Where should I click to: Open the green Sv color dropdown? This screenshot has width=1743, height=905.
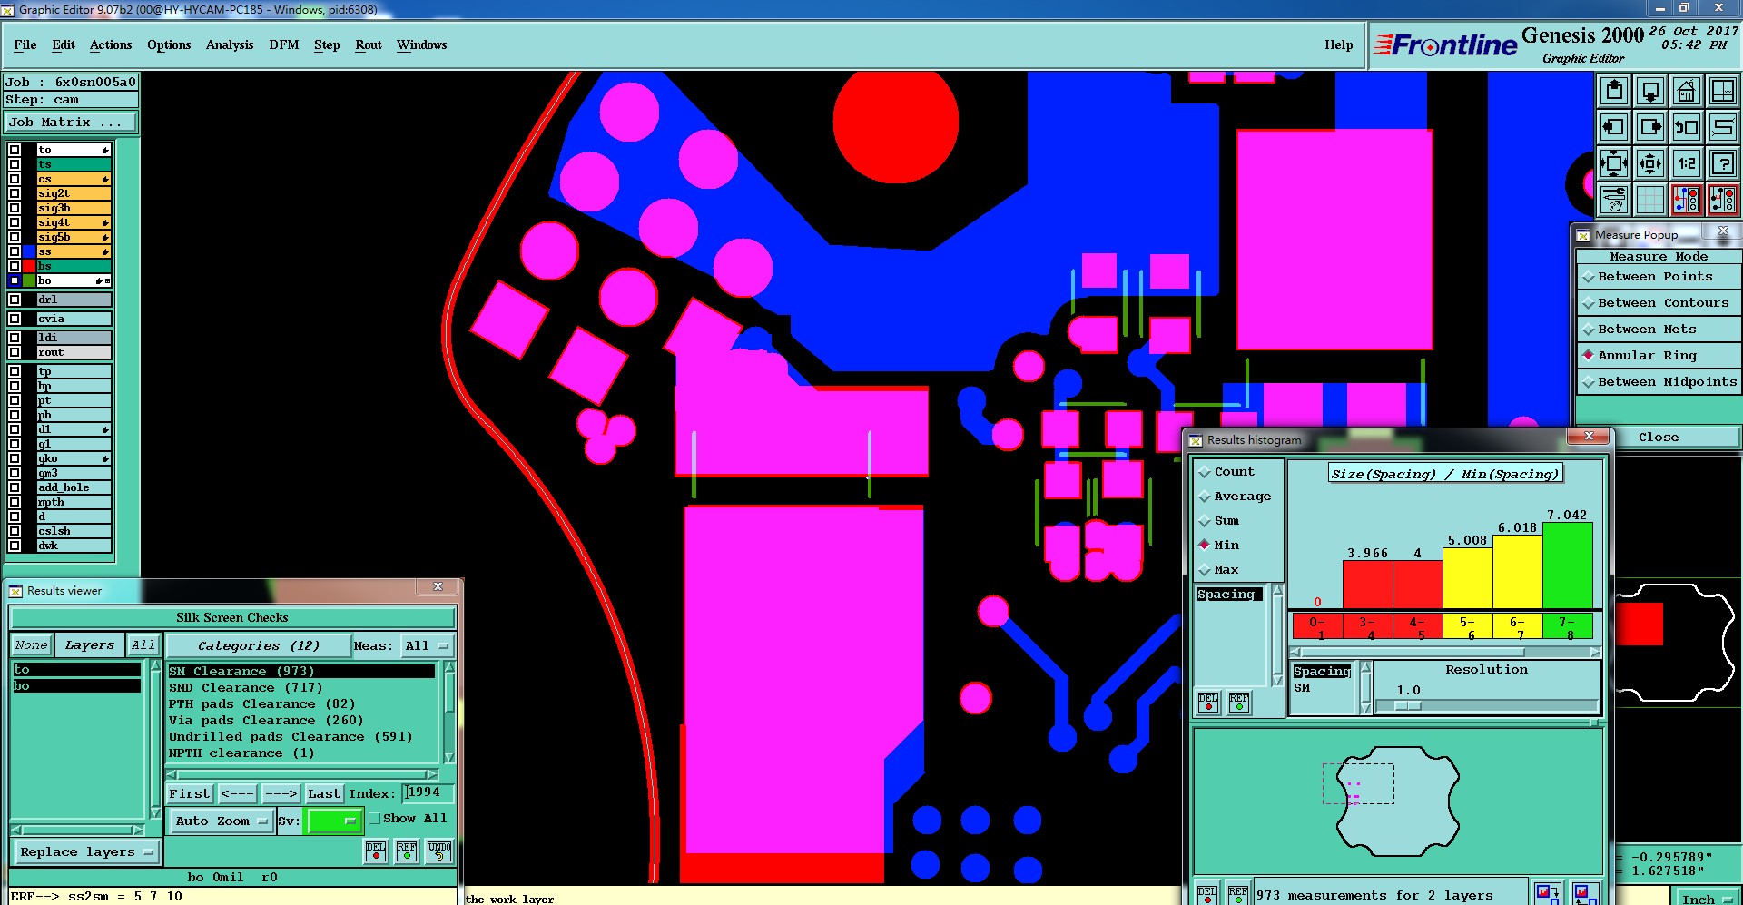(335, 821)
